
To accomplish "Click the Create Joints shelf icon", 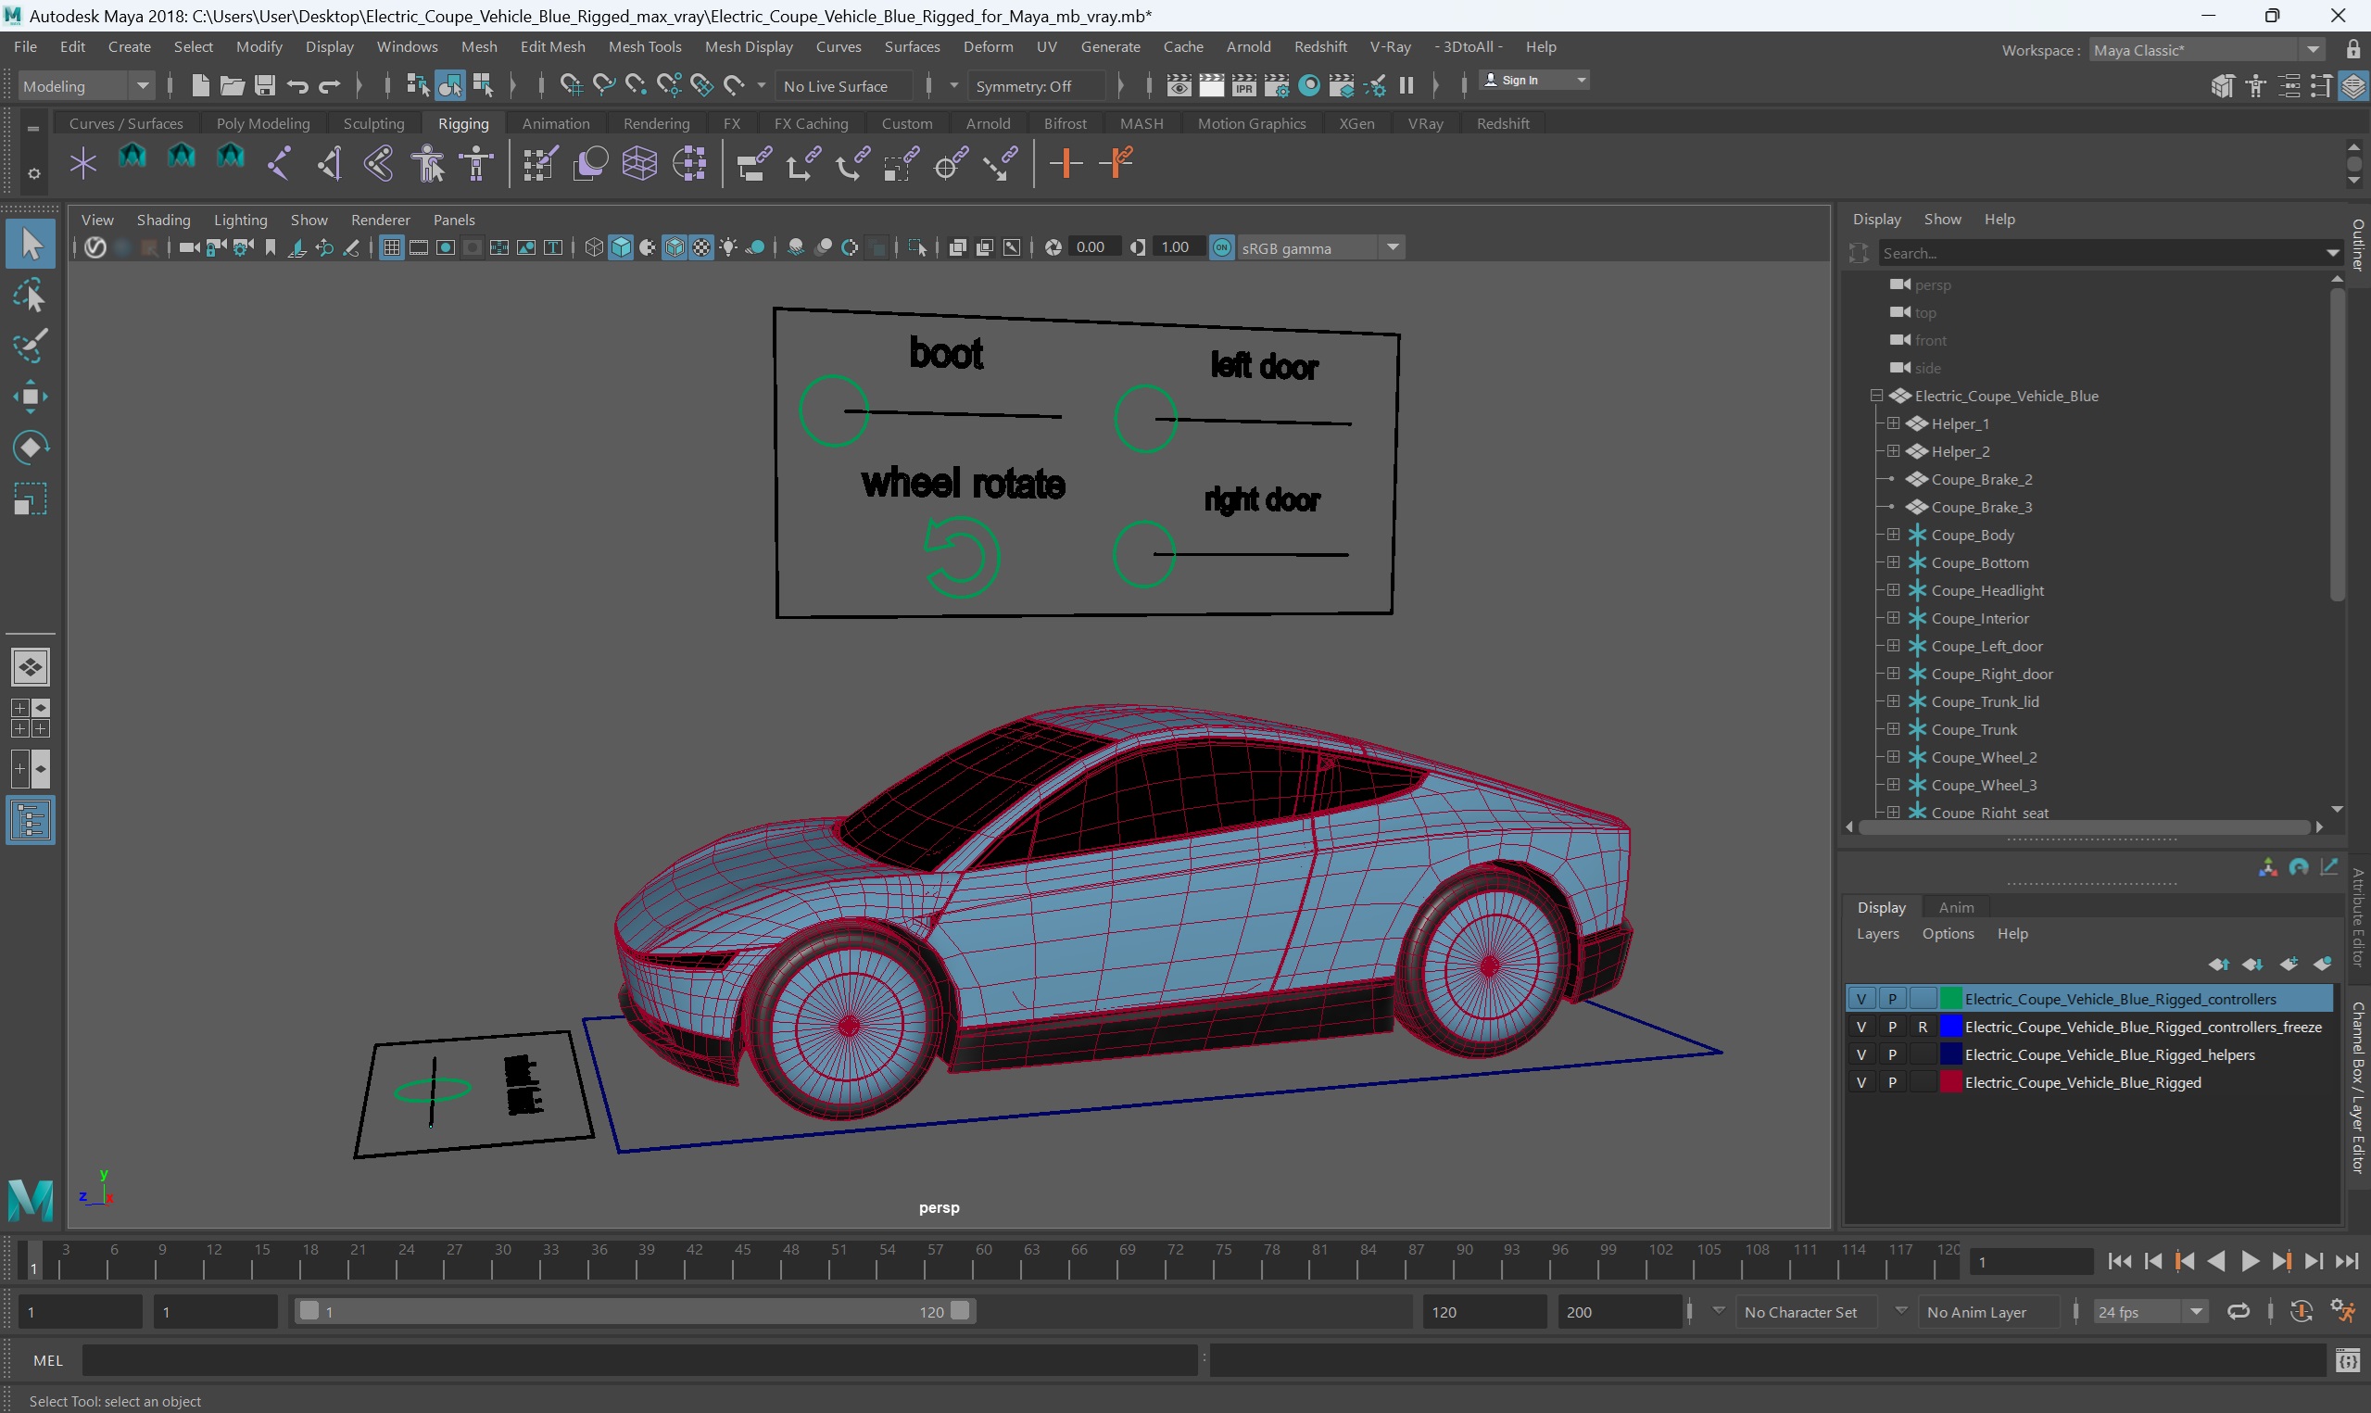I will pyautogui.click(x=279, y=164).
